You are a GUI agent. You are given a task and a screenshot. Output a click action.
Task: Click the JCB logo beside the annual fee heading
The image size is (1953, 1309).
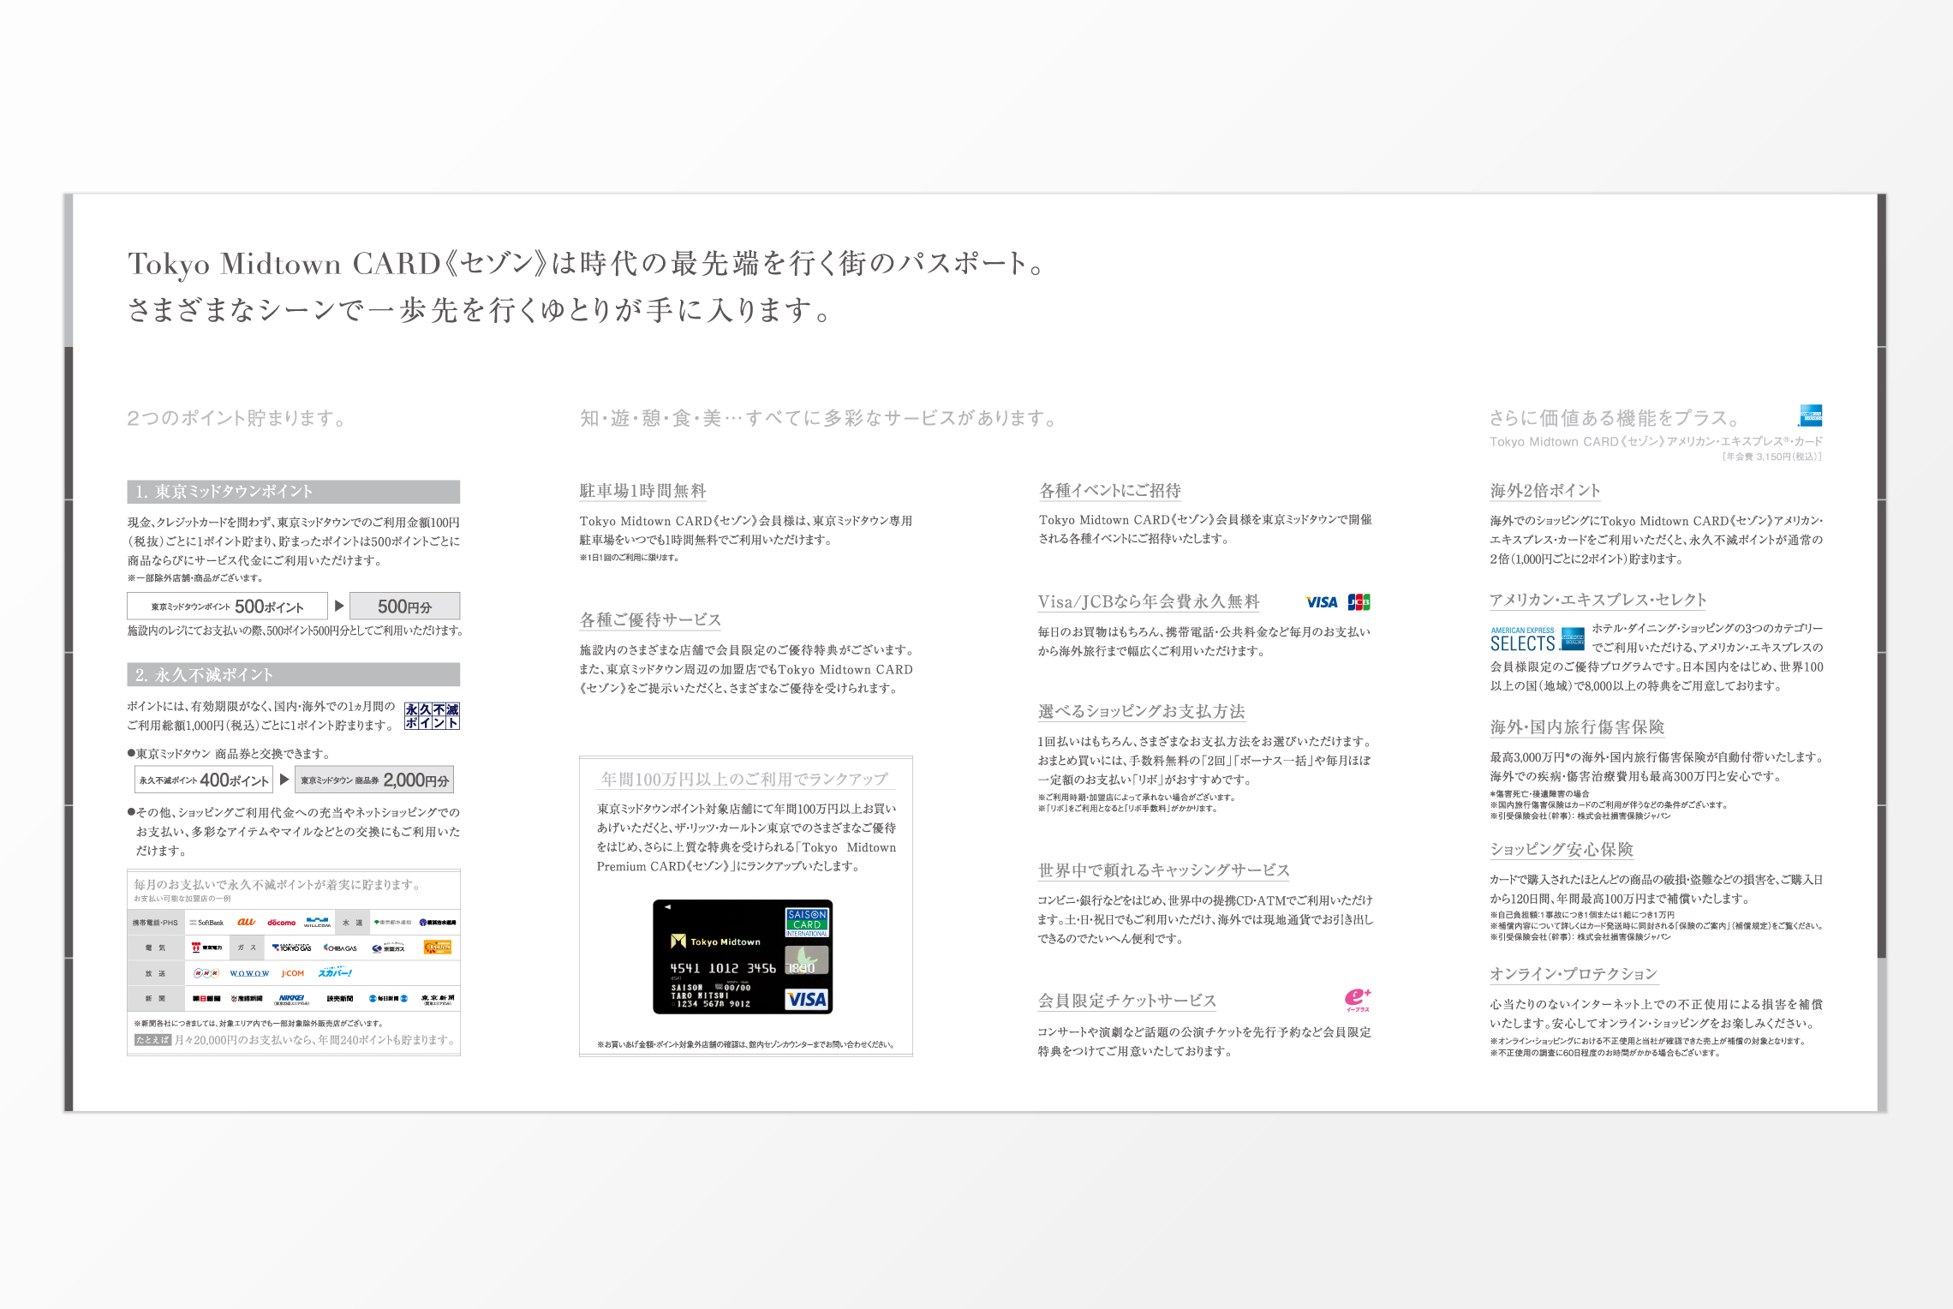click(1359, 602)
